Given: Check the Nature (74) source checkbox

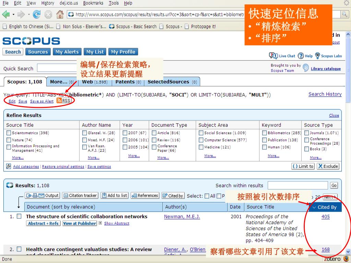Looking at the screenshot, I should (x=9, y=140).
